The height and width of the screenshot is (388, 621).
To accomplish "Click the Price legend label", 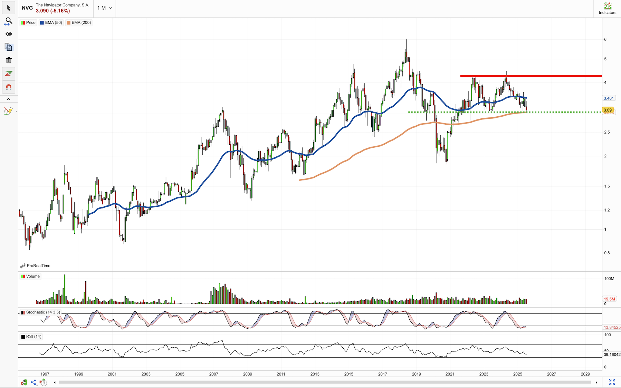I will (x=28, y=22).
